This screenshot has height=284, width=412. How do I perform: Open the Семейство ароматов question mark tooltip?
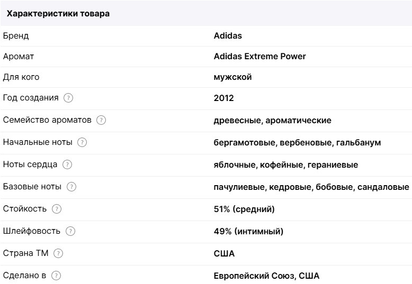(x=101, y=120)
